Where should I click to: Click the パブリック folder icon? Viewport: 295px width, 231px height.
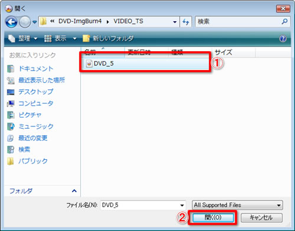tap(11, 161)
